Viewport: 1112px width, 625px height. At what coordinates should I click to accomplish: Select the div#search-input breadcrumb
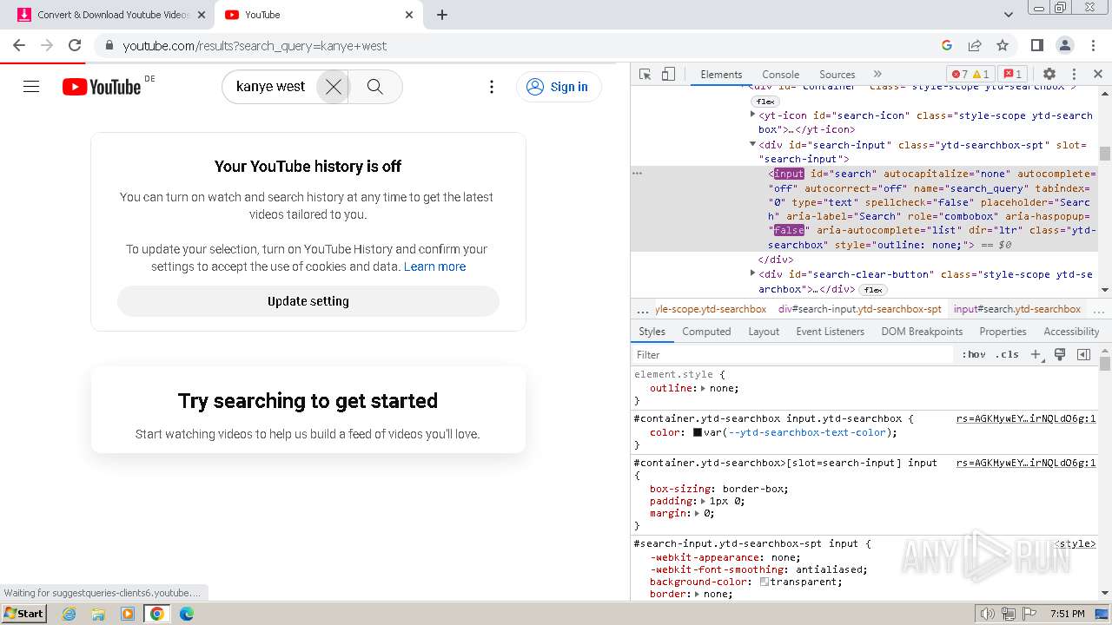pyautogui.click(x=859, y=309)
